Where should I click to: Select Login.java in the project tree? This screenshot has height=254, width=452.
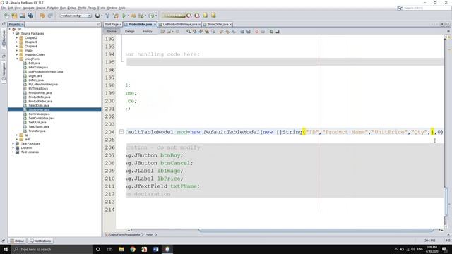35,75
